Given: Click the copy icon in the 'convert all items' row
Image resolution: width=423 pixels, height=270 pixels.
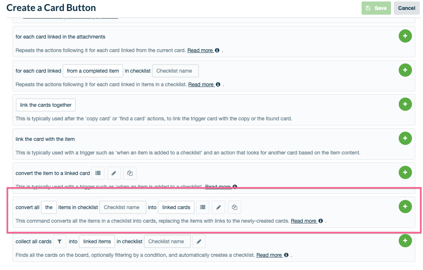Looking at the screenshot, I should (x=234, y=207).
